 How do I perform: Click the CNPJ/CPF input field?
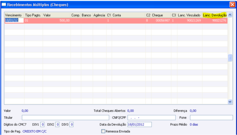[x=152, y=118]
